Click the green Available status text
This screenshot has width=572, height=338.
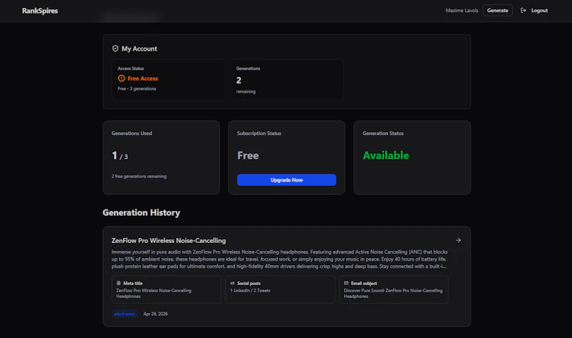tap(385, 155)
